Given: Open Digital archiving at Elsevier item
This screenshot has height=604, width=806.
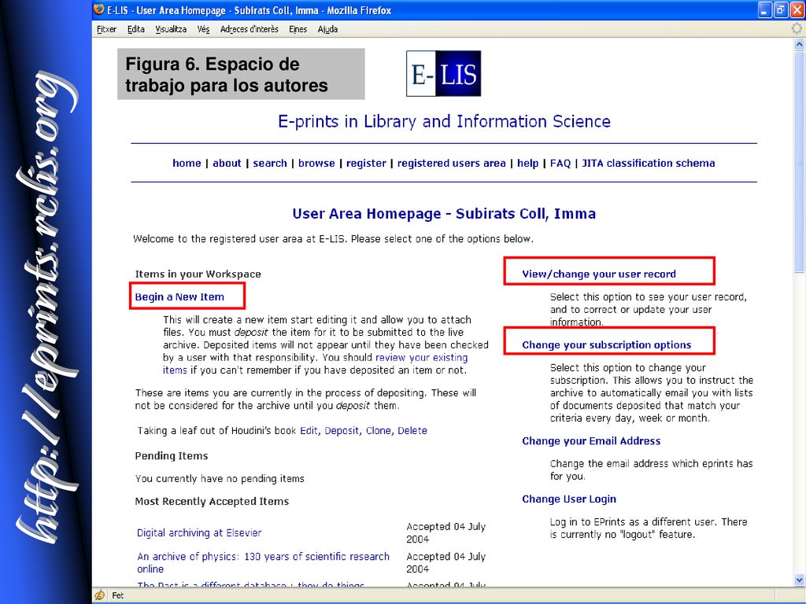Looking at the screenshot, I should [199, 532].
